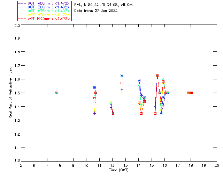Select the unconnected yellow triangle marker near 12.7 GMT

pyautogui.click(x=122, y=93)
